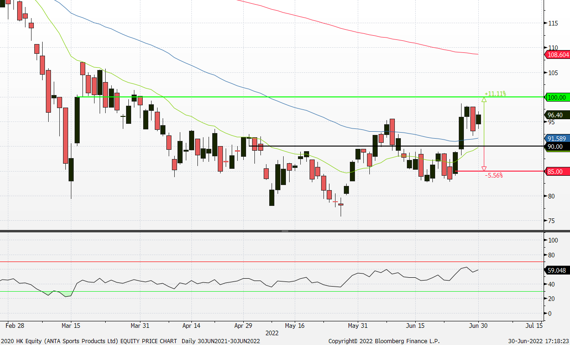
Task: Click the 2022 year label under dates
Action: 272,333
